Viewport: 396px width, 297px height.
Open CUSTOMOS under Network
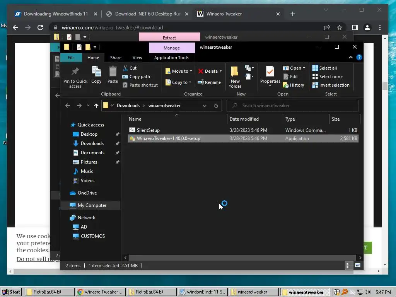click(92, 236)
